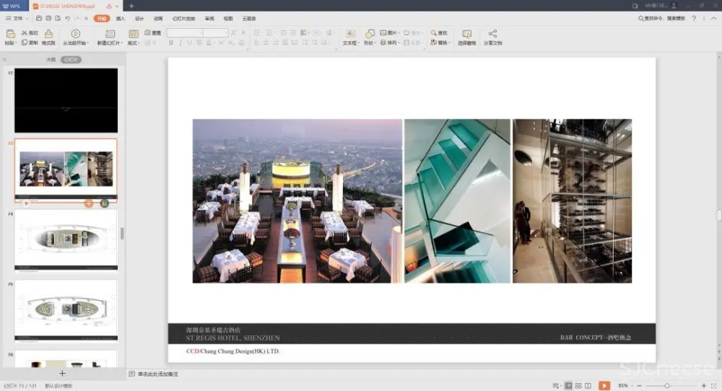Switch to Normal view in status bar

(569, 386)
